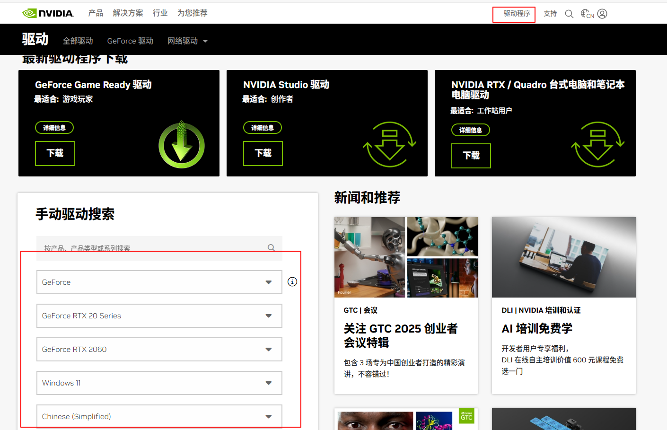Expand the GeForce RTX 20 Series dropdown
667x430 pixels.
point(159,316)
